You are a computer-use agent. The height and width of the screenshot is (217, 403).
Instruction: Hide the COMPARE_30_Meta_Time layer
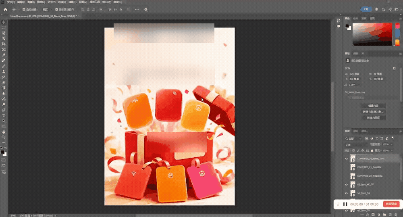[x=346, y=159]
